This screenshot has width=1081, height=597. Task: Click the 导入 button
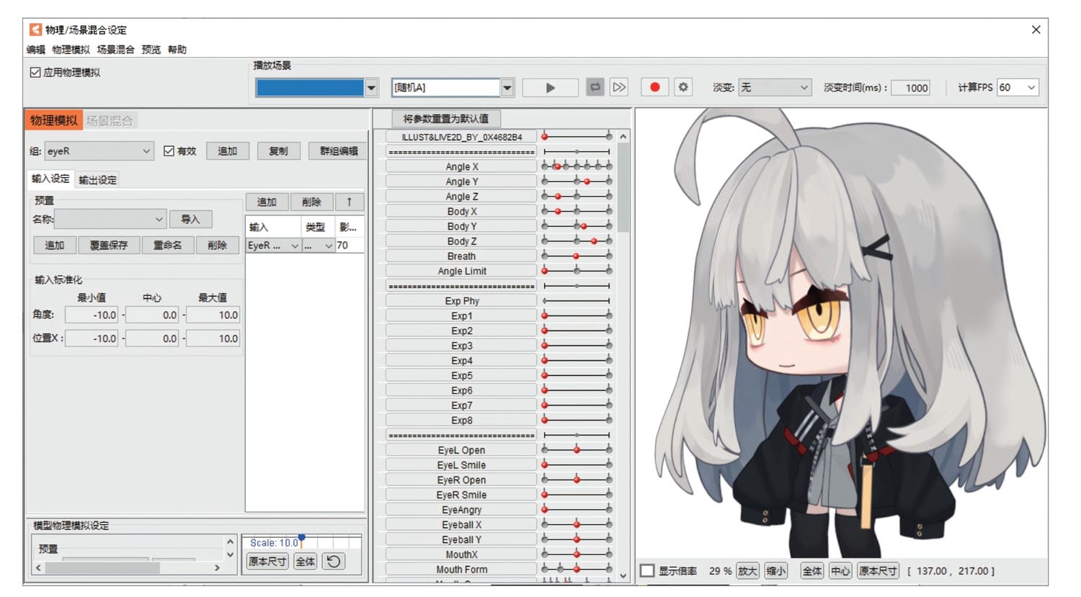tap(190, 219)
